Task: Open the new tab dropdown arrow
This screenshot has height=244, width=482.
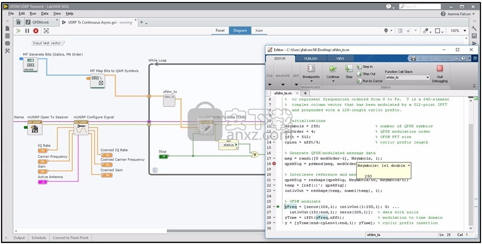Action: click(146, 23)
